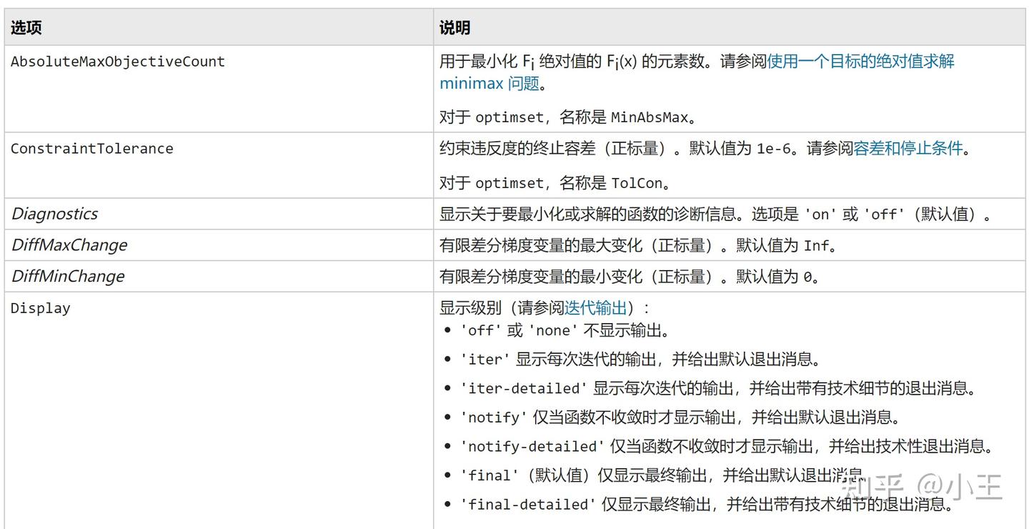Click the DiffMaxChange option name

pos(69,245)
